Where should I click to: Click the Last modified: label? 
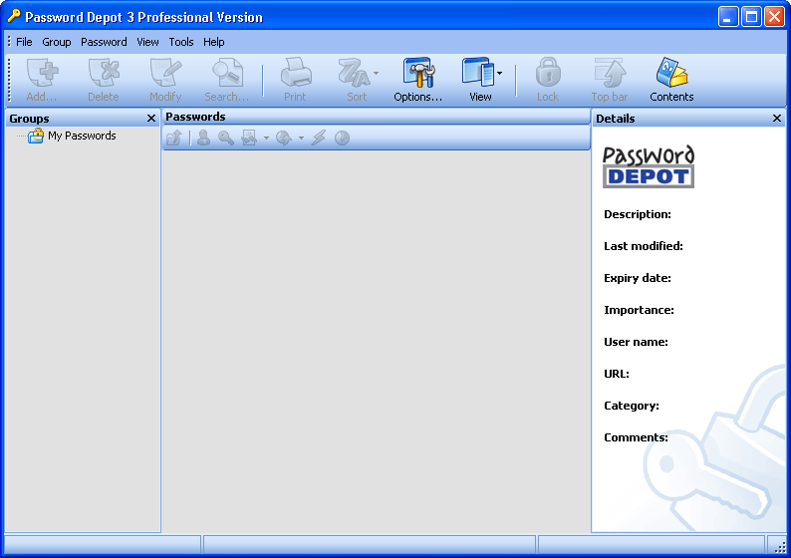coord(644,246)
